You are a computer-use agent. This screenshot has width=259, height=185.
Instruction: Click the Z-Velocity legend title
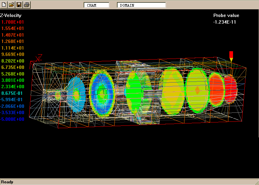coord(11,15)
